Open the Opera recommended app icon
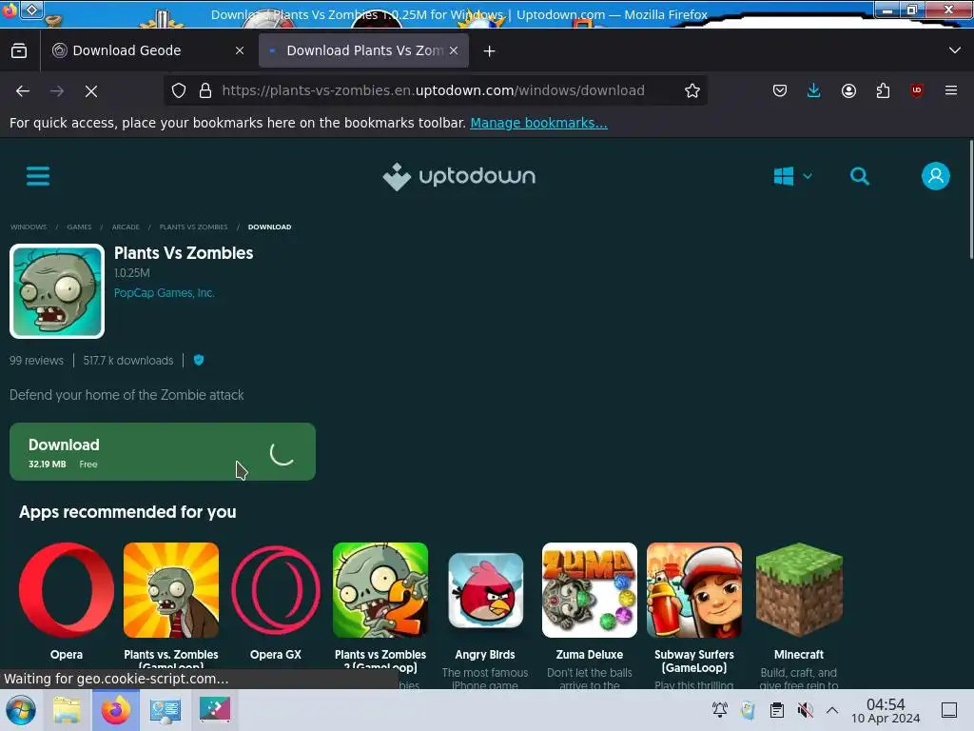This screenshot has height=731, width=974. point(67,590)
